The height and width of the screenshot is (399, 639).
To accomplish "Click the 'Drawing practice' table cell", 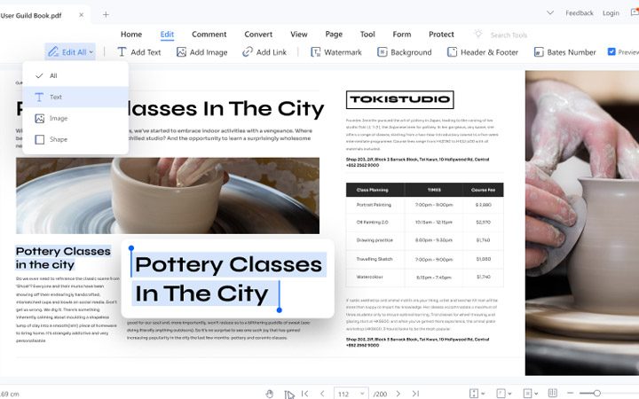I will [x=375, y=240].
